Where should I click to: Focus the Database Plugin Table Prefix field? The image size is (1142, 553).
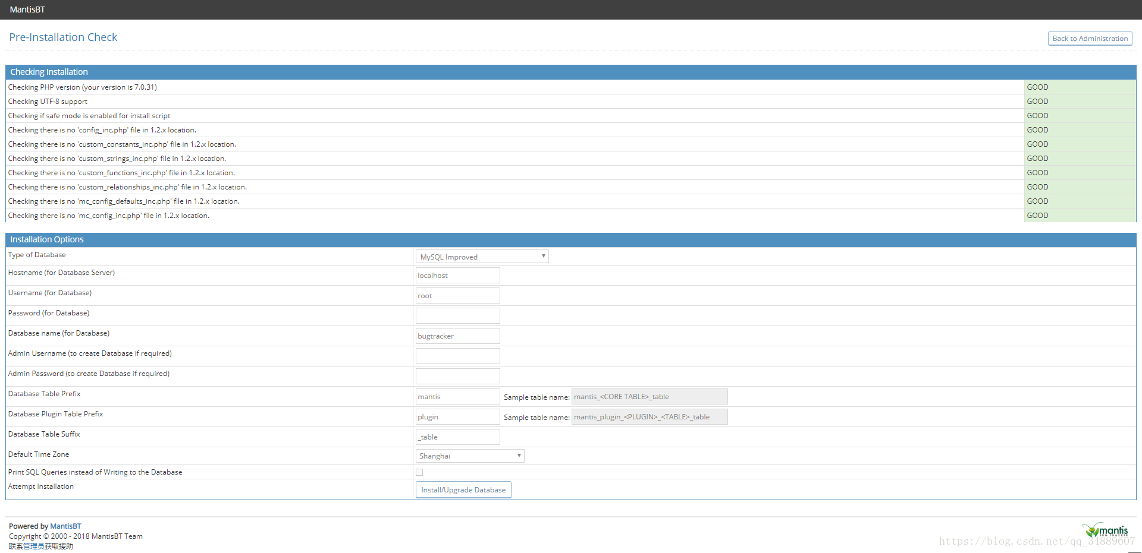[457, 416]
